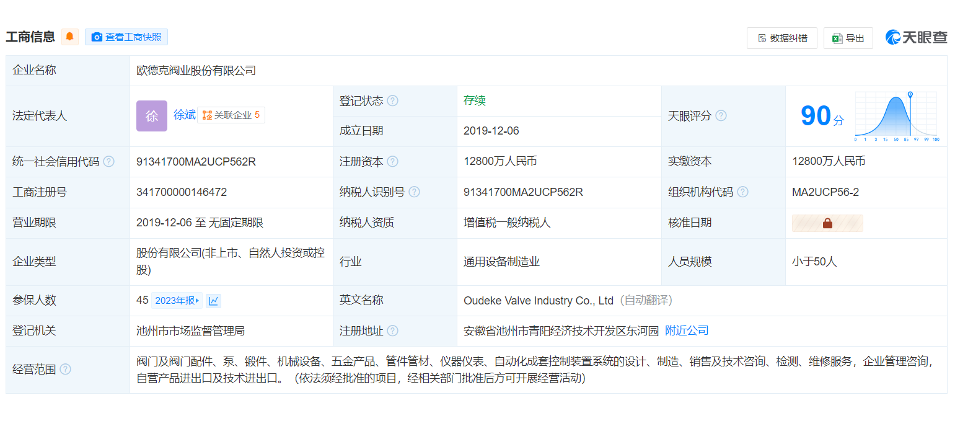The height and width of the screenshot is (426, 955).
Task: Click the English name Oudeke Valve Industry Co., Ltd
Action: point(539,301)
